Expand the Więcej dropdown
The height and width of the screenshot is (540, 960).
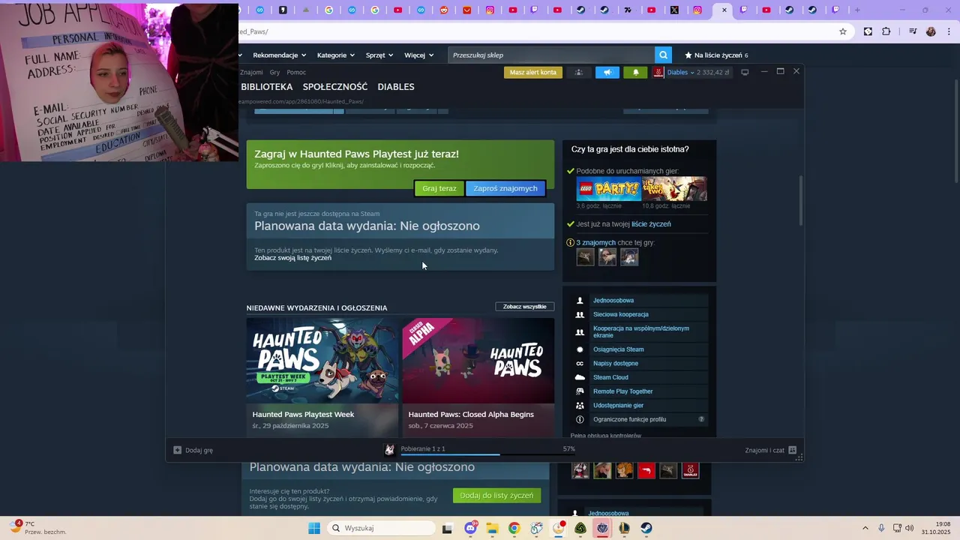tap(418, 55)
